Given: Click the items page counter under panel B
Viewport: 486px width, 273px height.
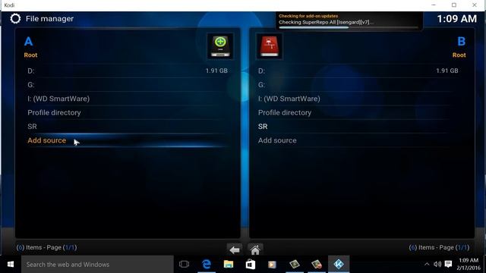Looking at the screenshot, I should 439,248.
